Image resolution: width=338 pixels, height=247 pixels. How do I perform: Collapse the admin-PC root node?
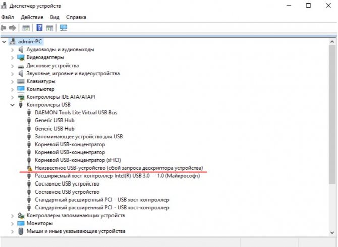[x=4, y=42]
